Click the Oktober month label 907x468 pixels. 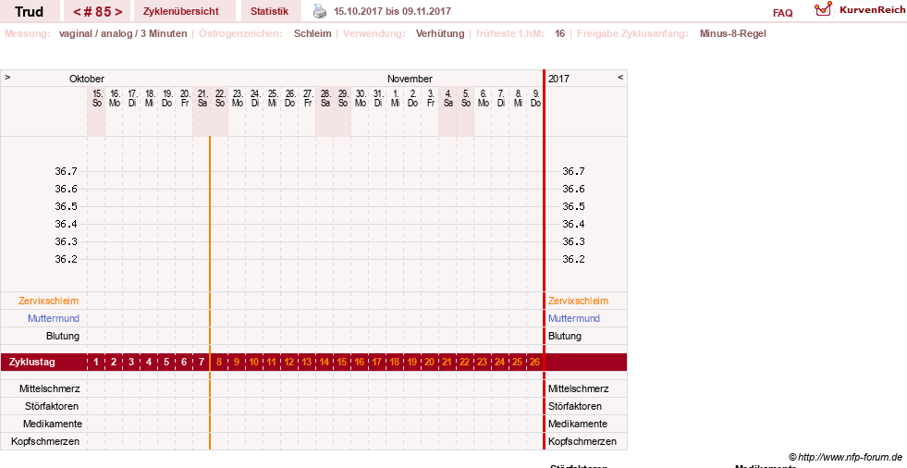(87, 79)
